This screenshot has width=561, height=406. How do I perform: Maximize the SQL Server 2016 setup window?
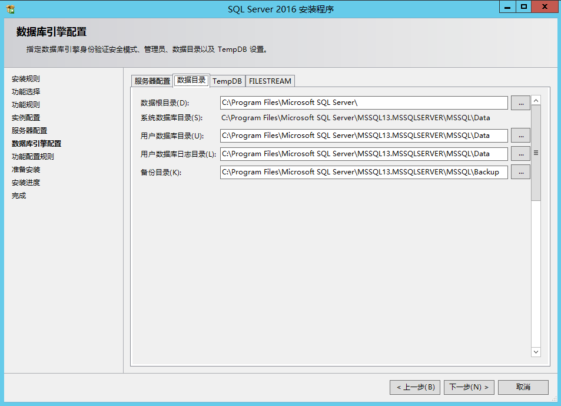(524, 7)
